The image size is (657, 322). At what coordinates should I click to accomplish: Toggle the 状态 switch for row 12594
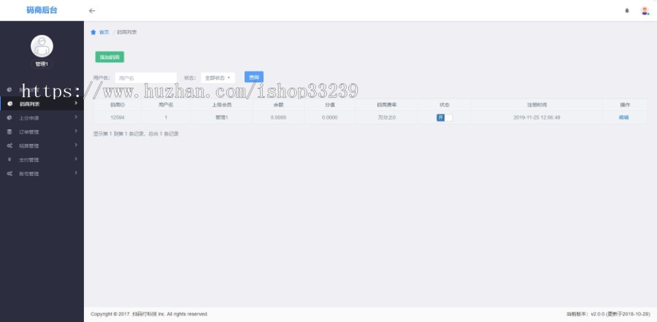pos(444,118)
